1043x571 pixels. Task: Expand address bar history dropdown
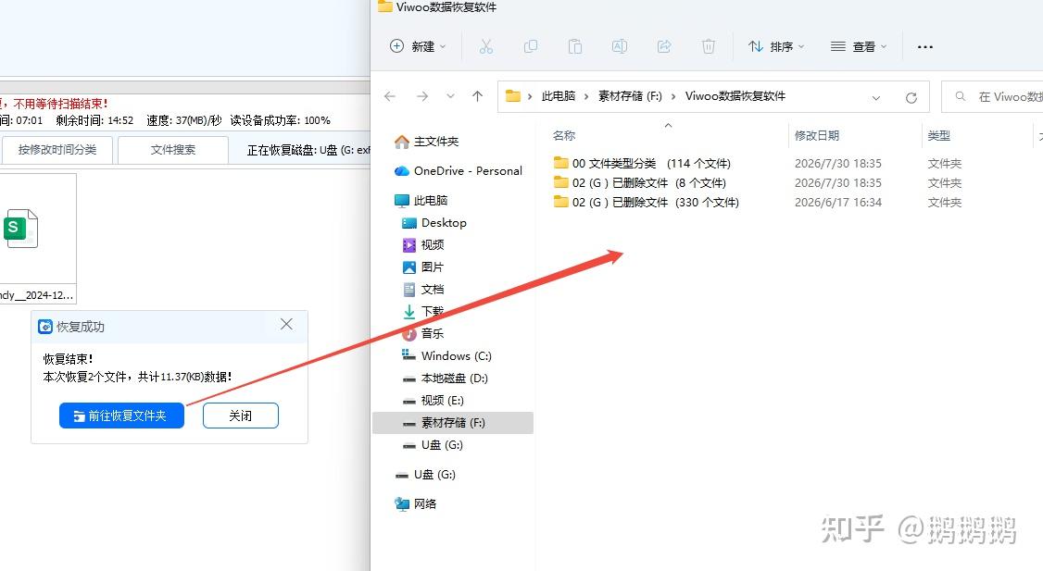click(876, 98)
